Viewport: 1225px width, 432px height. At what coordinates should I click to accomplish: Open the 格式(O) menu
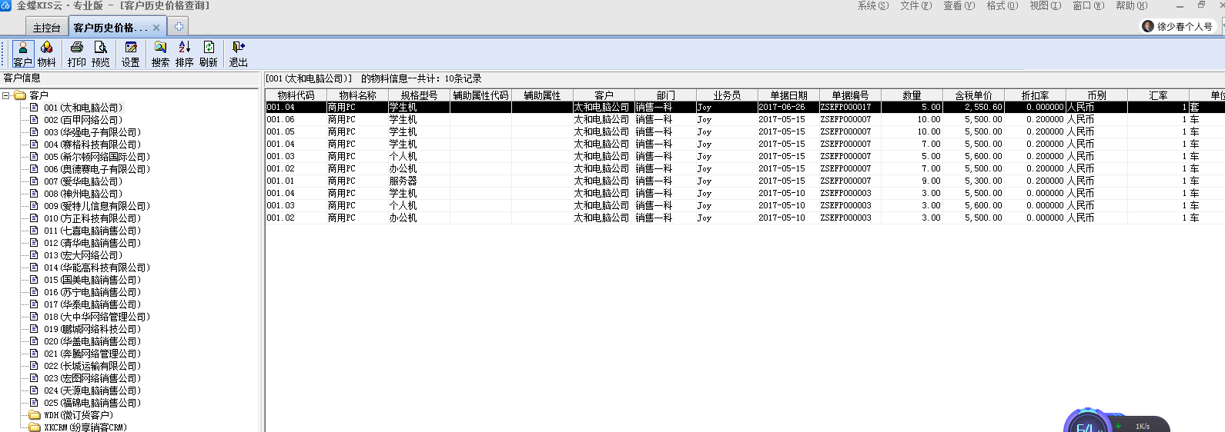(1002, 5)
